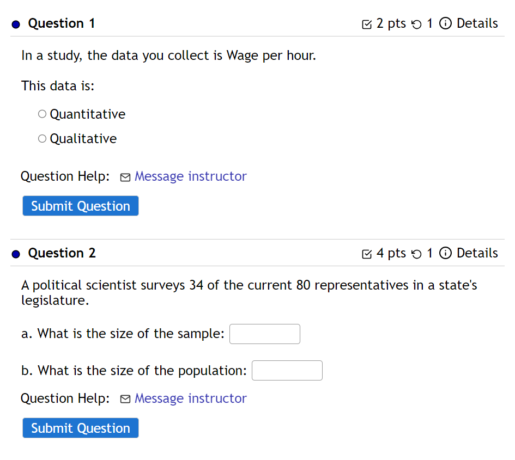Viewport: 515px width, 460px height.
Task: Click Question 2 retry attempts icon
Action: 416,254
